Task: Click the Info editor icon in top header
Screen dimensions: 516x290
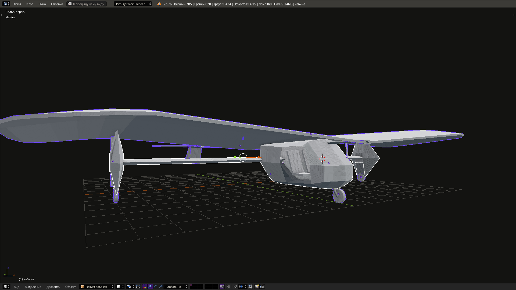Action: (x=5, y=4)
